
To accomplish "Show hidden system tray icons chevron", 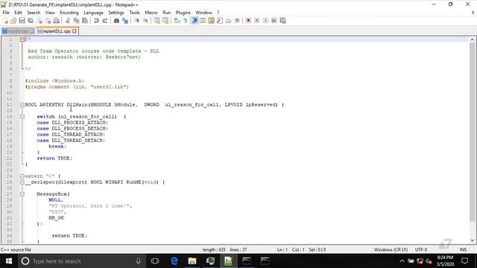I will pyautogui.click(x=402, y=261).
